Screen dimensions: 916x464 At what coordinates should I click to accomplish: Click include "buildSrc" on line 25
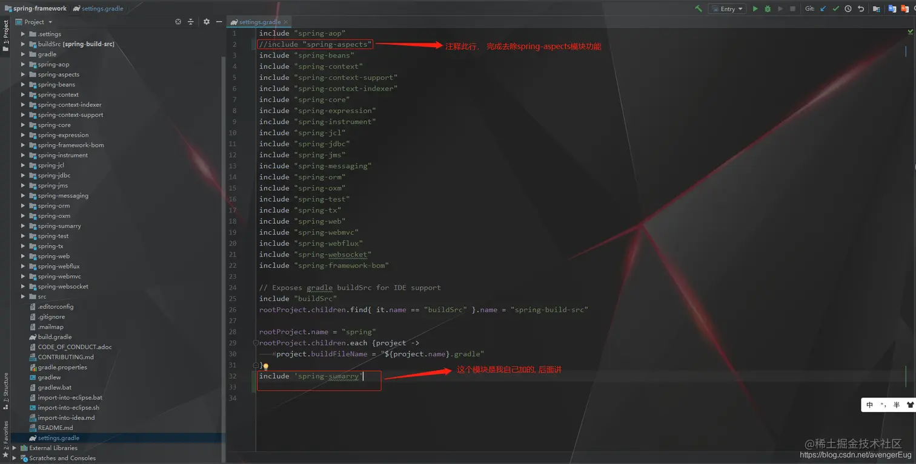click(x=298, y=299)
